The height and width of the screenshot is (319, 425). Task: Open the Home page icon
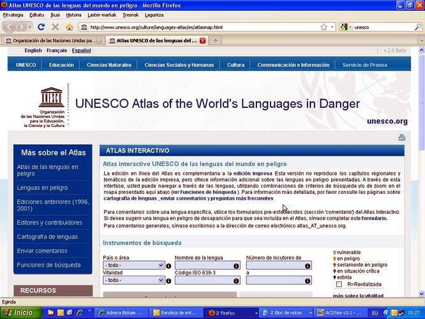point(70,27)
